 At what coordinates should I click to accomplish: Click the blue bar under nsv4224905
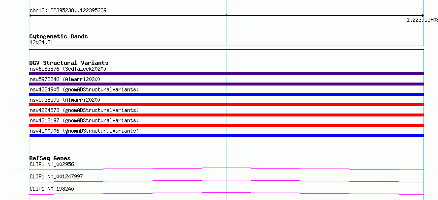point(226,94)
